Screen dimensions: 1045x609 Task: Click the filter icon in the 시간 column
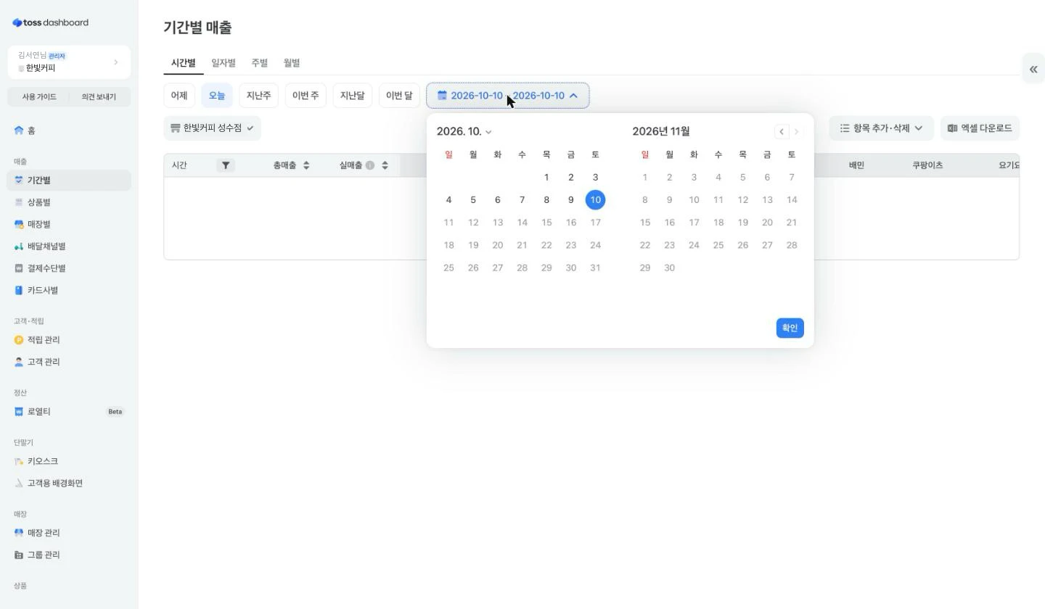click(x=226, y=165)
